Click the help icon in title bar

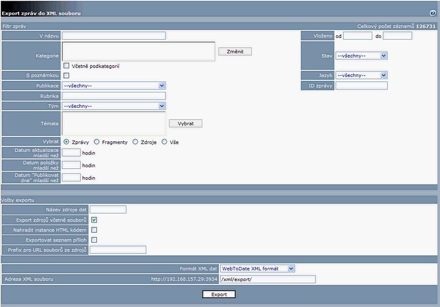[x=432, y=13]
